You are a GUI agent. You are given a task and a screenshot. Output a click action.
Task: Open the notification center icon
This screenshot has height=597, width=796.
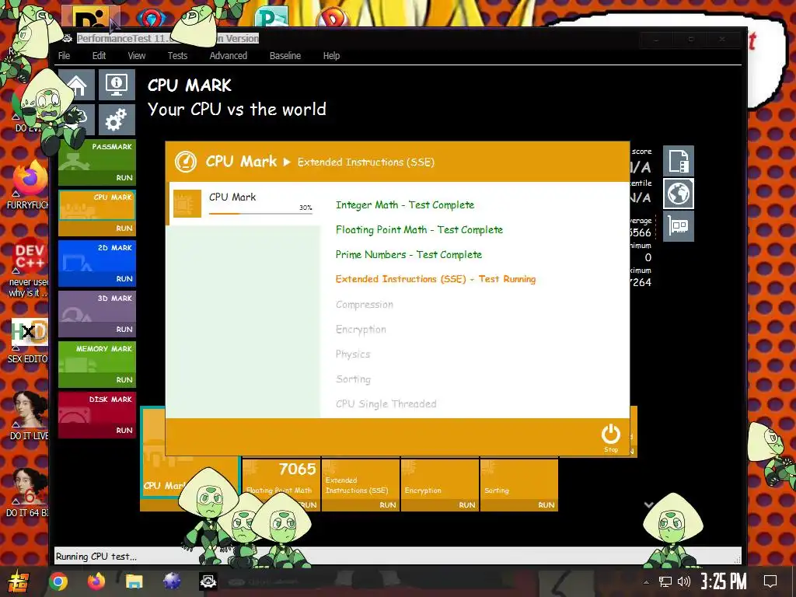click(x=770, y=581)
